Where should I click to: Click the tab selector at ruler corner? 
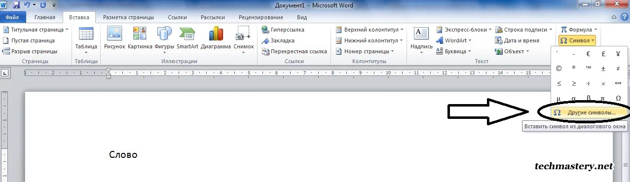pos(5,73)
